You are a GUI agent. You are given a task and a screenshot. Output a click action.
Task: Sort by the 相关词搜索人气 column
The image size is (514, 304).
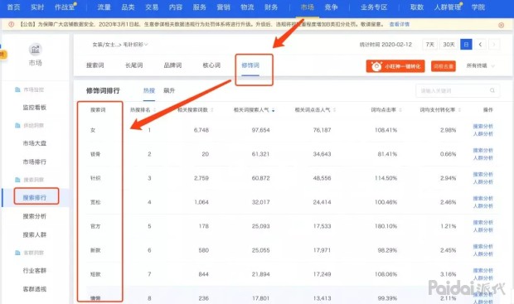pos(254,109)
